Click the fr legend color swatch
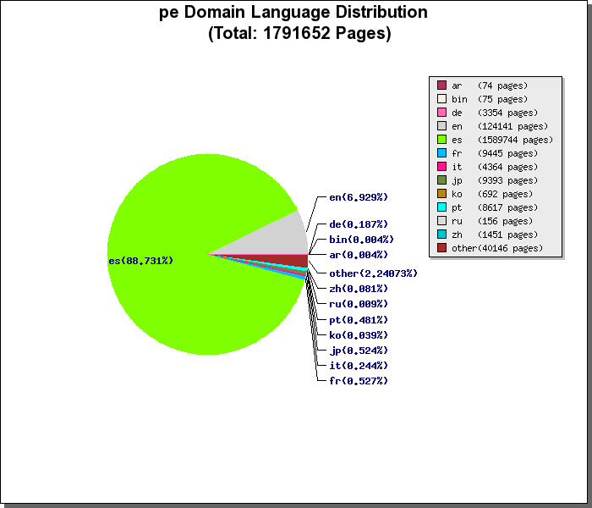Screen dimensions: 592x508 pos(441,153)
